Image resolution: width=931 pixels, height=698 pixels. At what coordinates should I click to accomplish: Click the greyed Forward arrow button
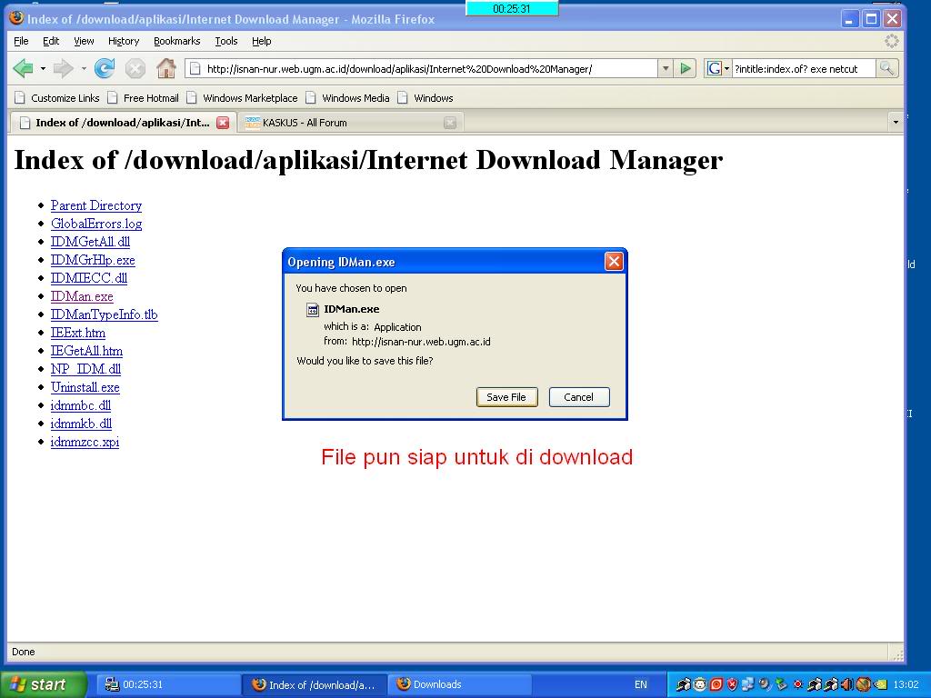pos(63,69)
